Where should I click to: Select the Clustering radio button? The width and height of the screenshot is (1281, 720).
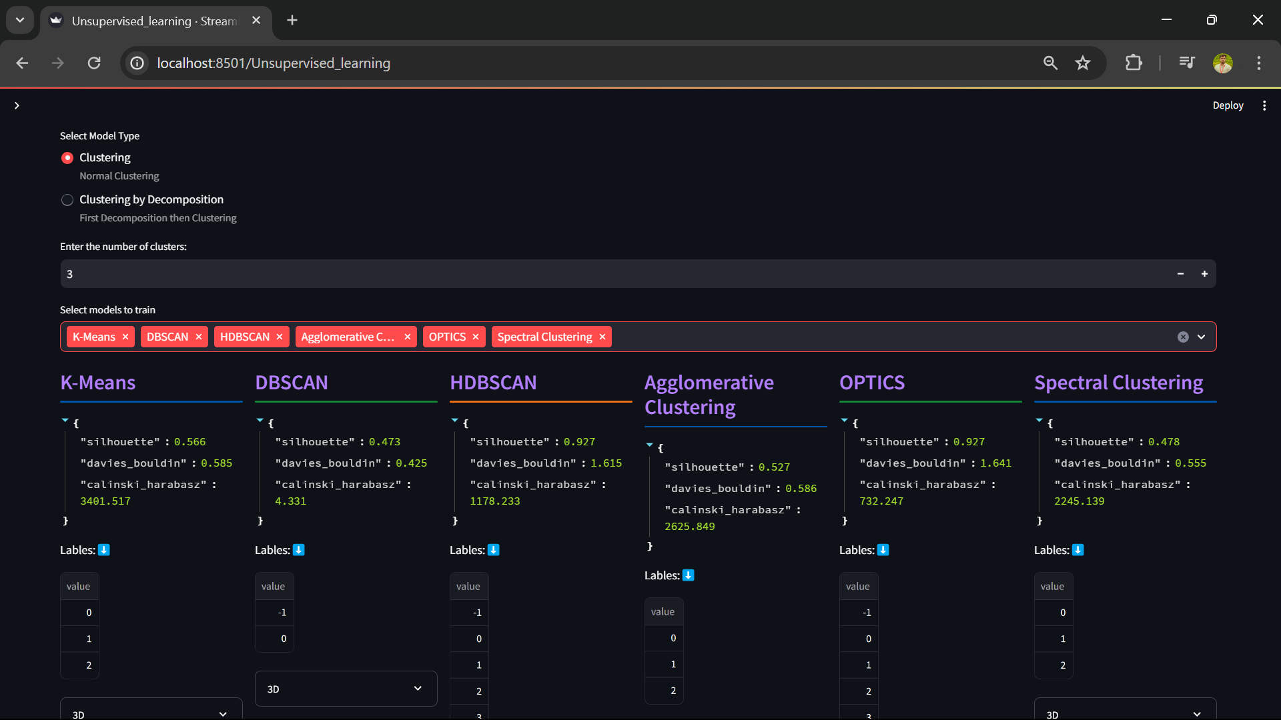pos(67,157)
